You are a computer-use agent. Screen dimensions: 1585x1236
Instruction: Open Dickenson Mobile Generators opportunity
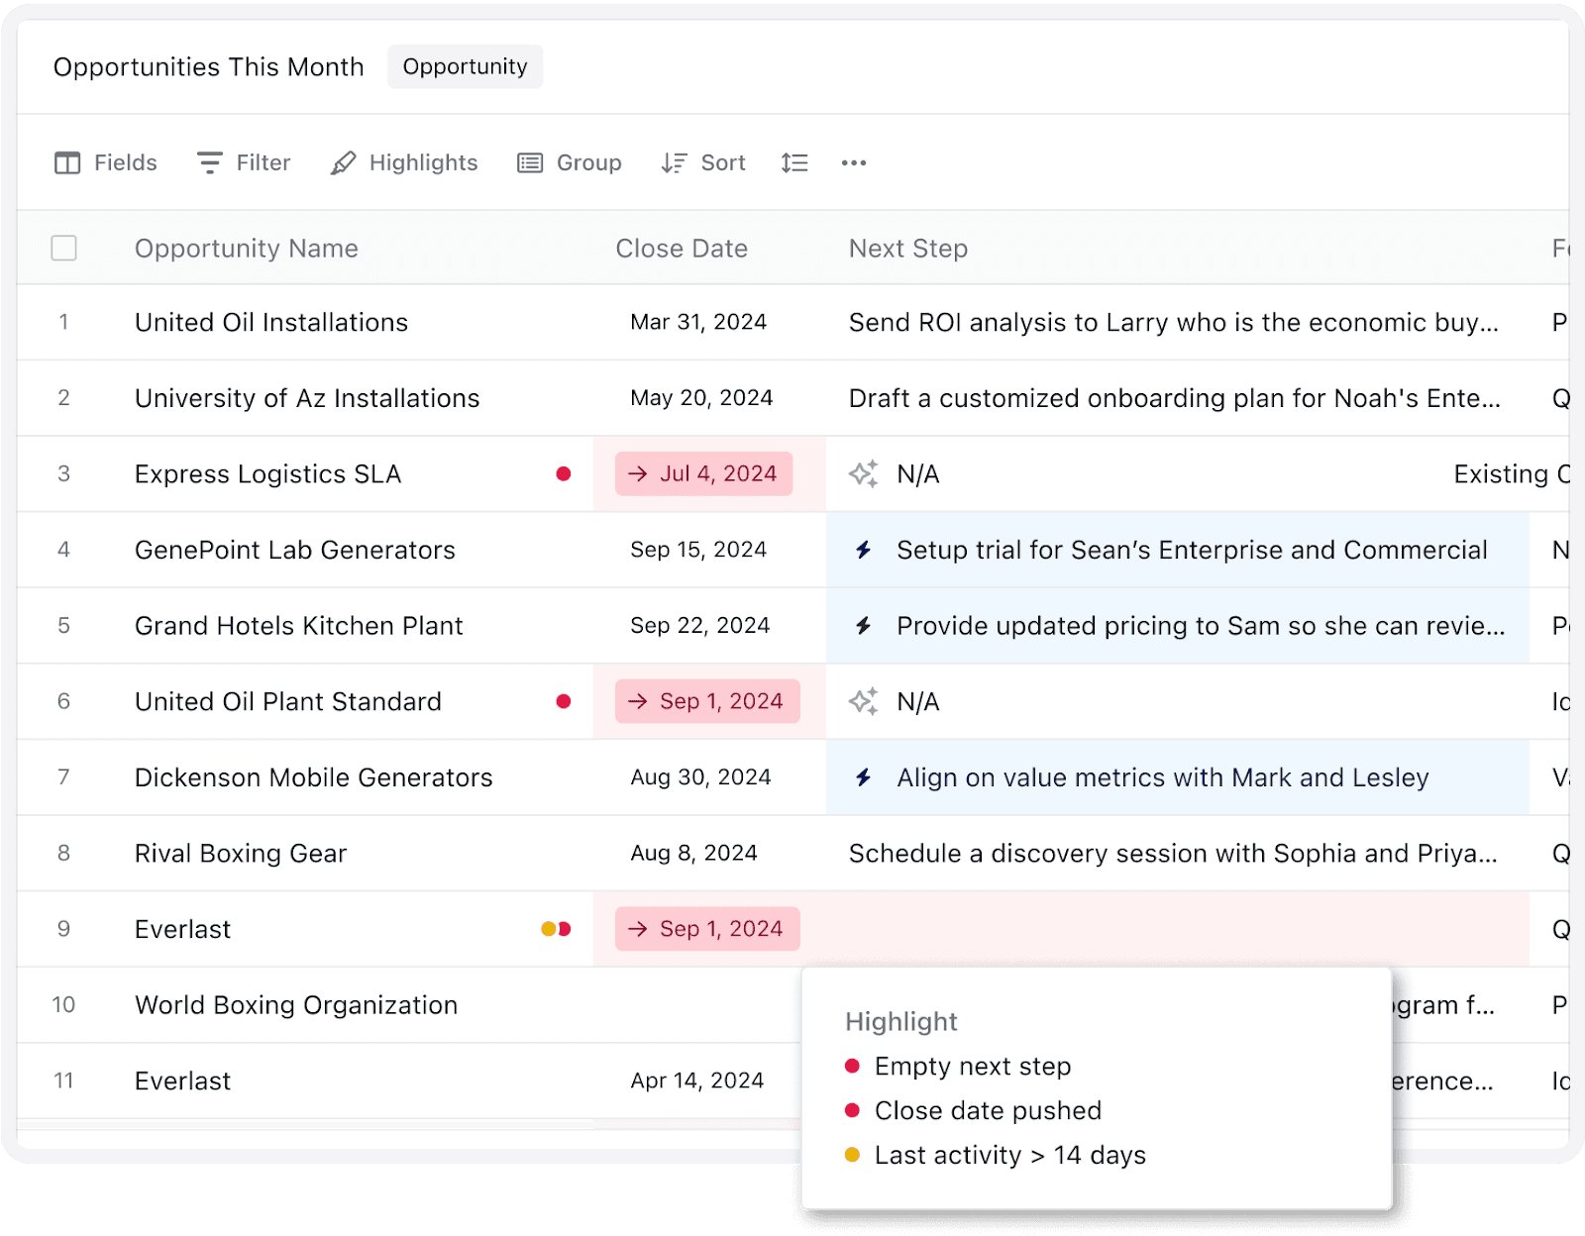pos(314,777)
